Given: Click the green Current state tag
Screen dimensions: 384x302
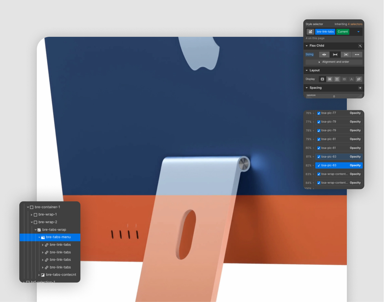Looking at the screenshot, I should tap(343, 32).
